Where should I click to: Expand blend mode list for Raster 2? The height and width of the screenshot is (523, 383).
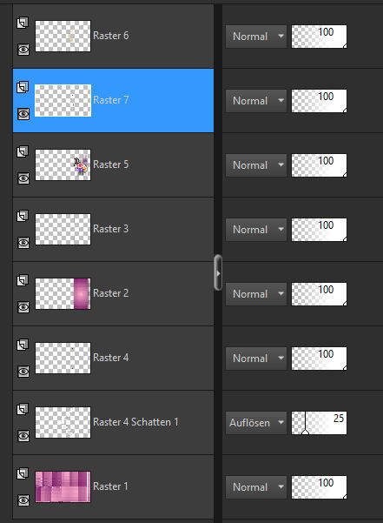[256, 294]
